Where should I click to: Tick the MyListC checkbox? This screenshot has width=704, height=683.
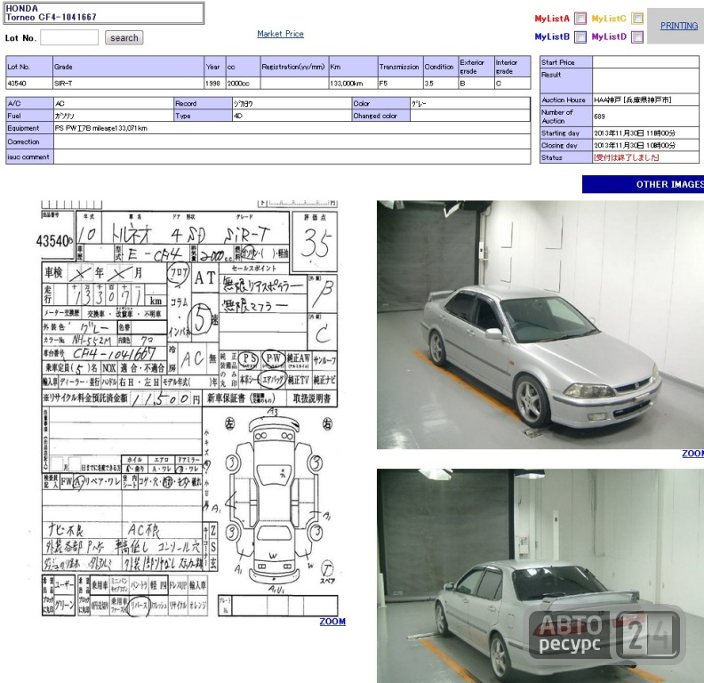tap(637, 19)
